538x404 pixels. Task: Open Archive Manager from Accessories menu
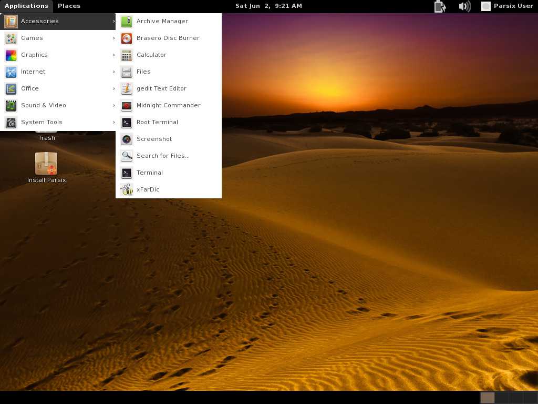pos(162,22)
